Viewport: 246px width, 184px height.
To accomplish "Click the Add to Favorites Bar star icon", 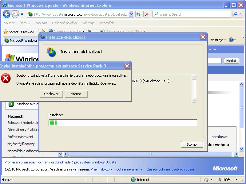I will (43, 31).
